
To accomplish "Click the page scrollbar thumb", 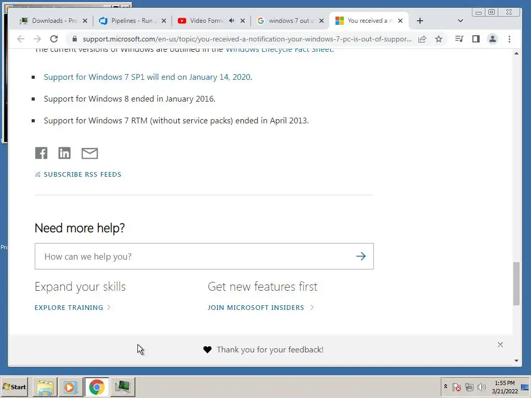I will point(516,283).
